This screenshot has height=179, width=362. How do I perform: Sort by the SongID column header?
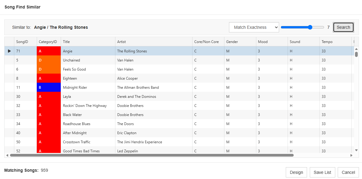(x=26, y=42)
